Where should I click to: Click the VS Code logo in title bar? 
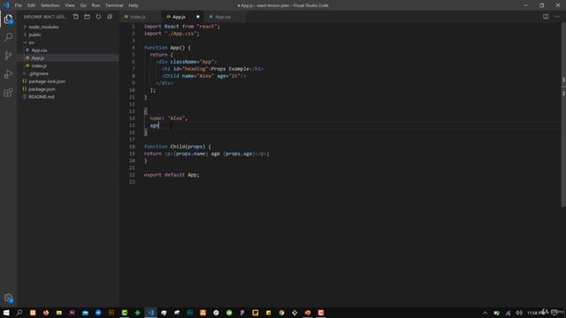(6, 5)
